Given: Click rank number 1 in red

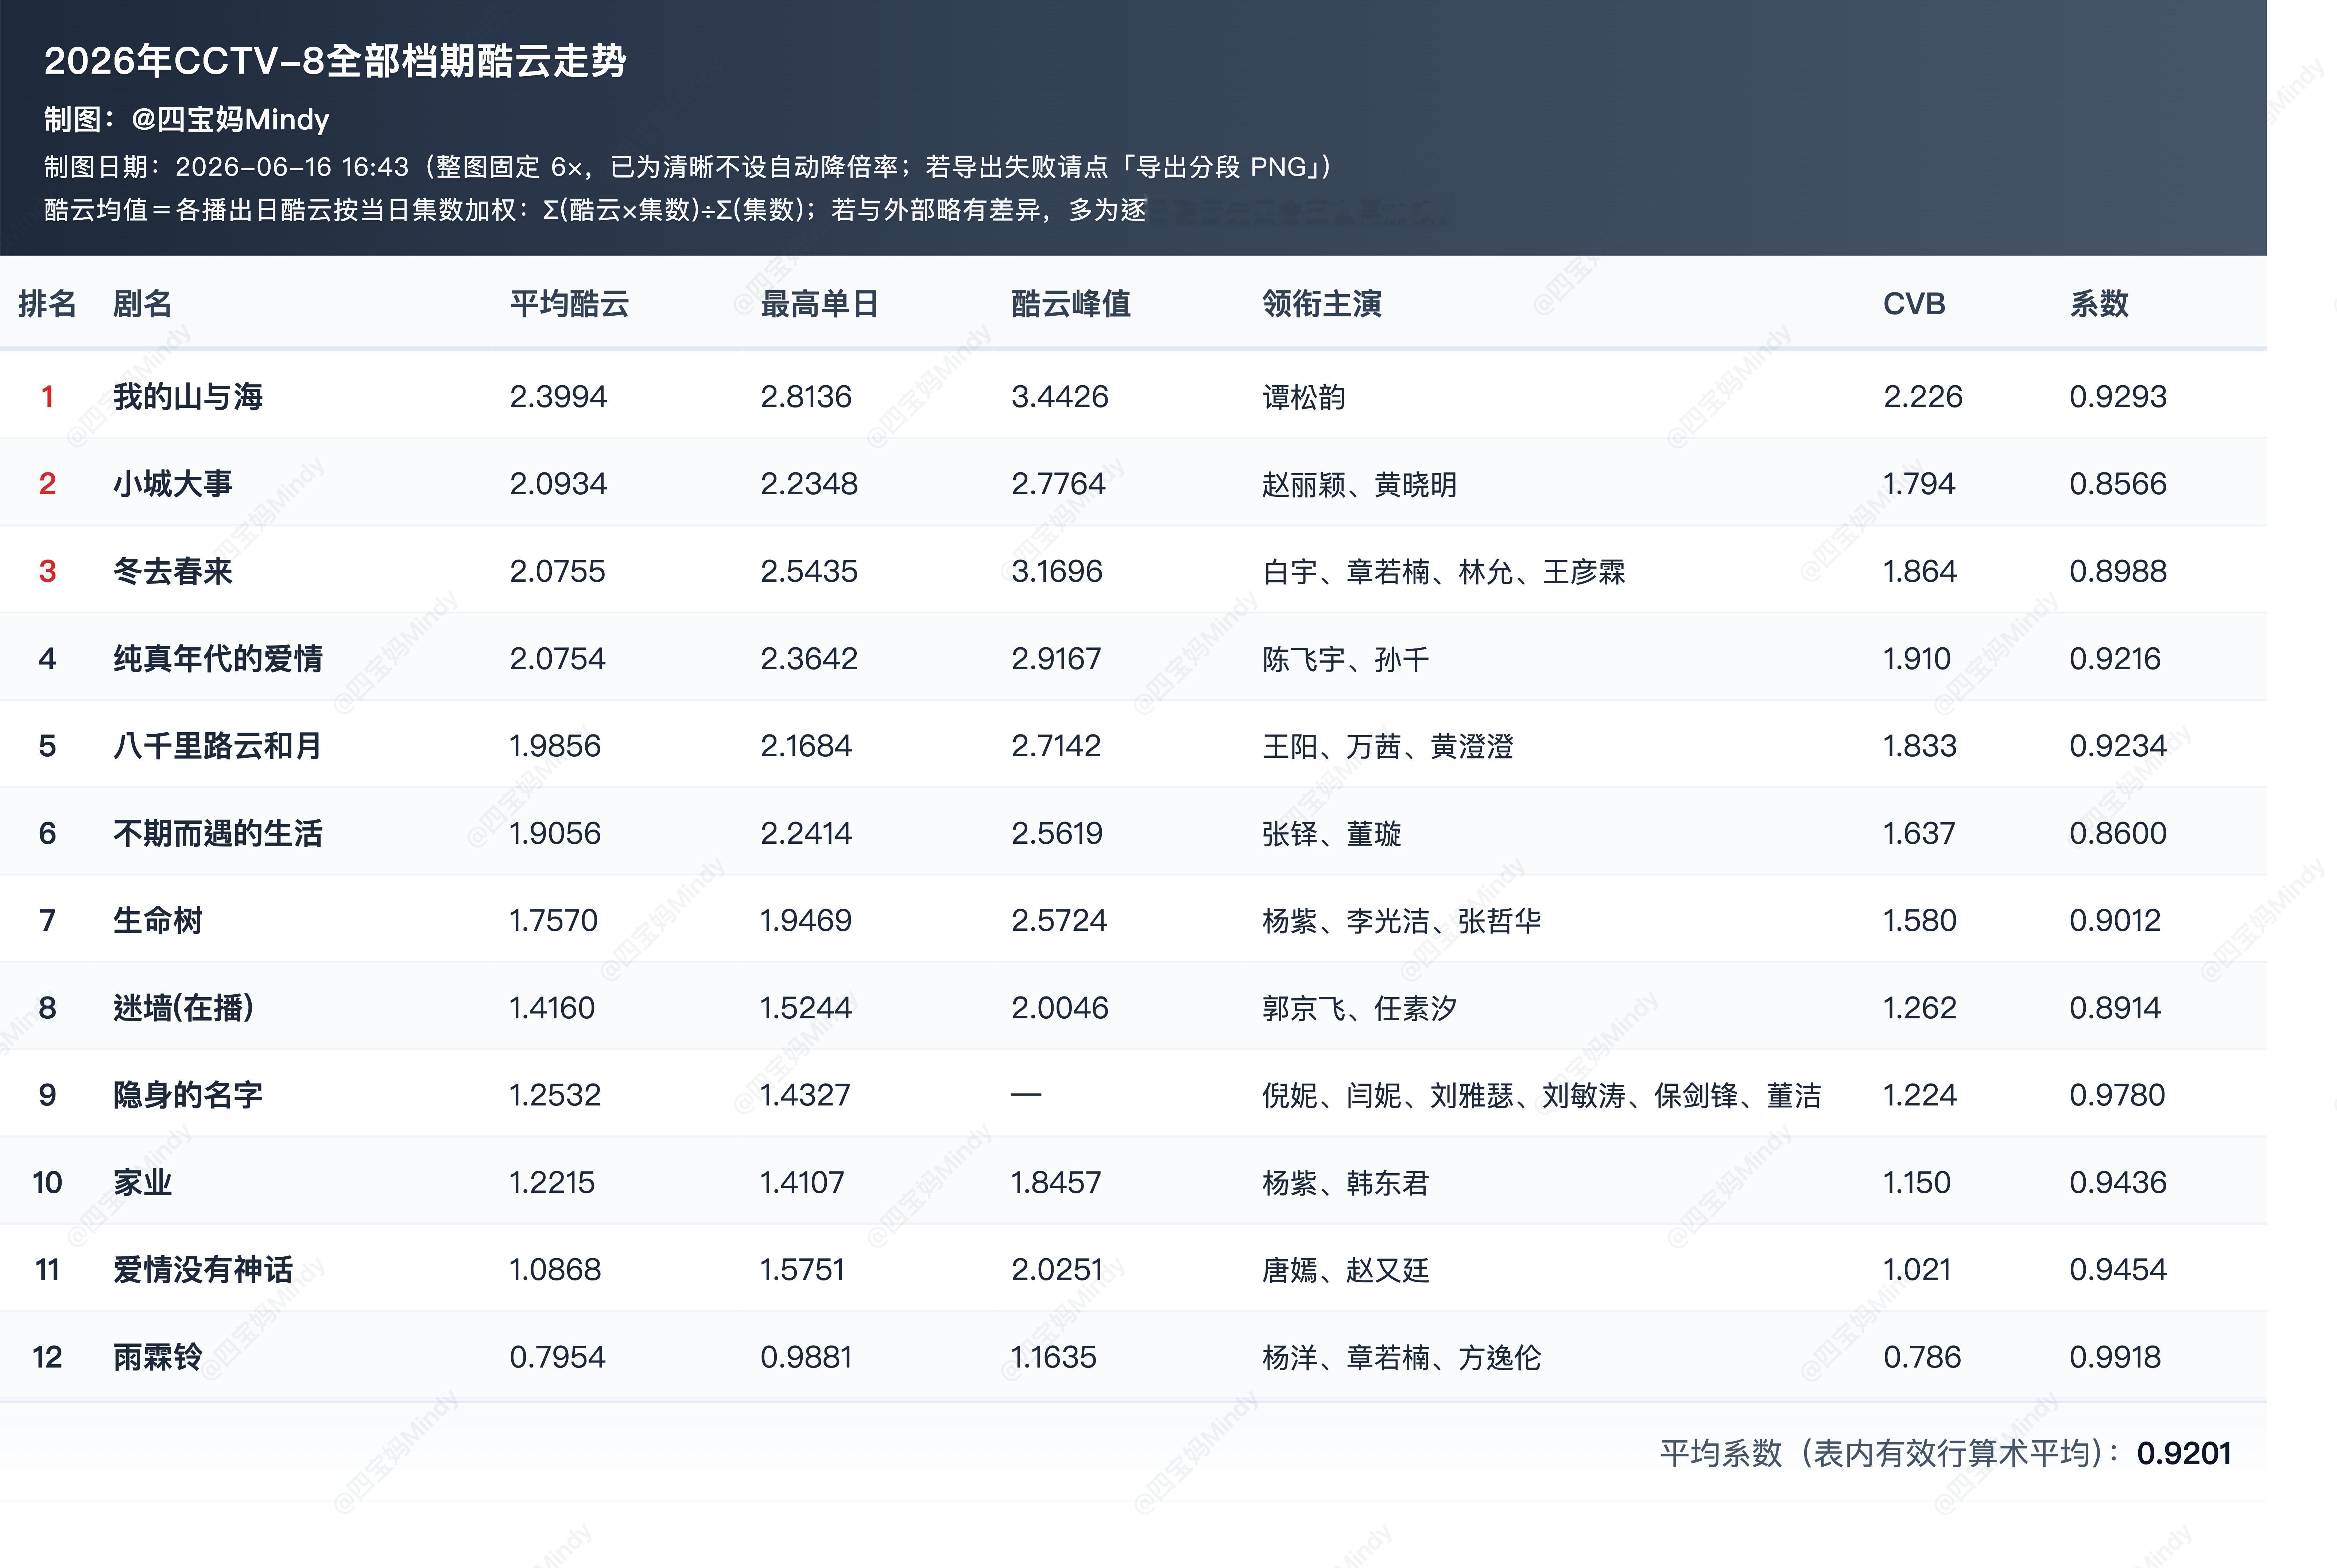Looking at the screenshot, I should (47, 397).
